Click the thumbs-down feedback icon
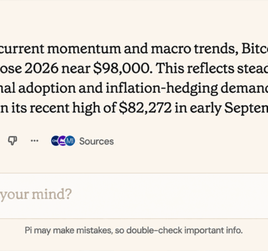 [x=13, y=141]
